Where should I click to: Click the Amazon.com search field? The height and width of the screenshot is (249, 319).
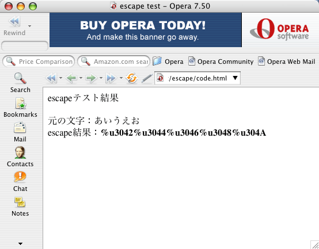coord(114,62)
